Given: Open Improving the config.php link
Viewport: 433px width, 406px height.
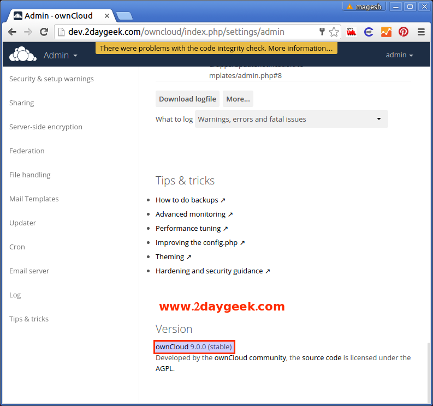Looking at the screenshot, I should tap(200, 243).
